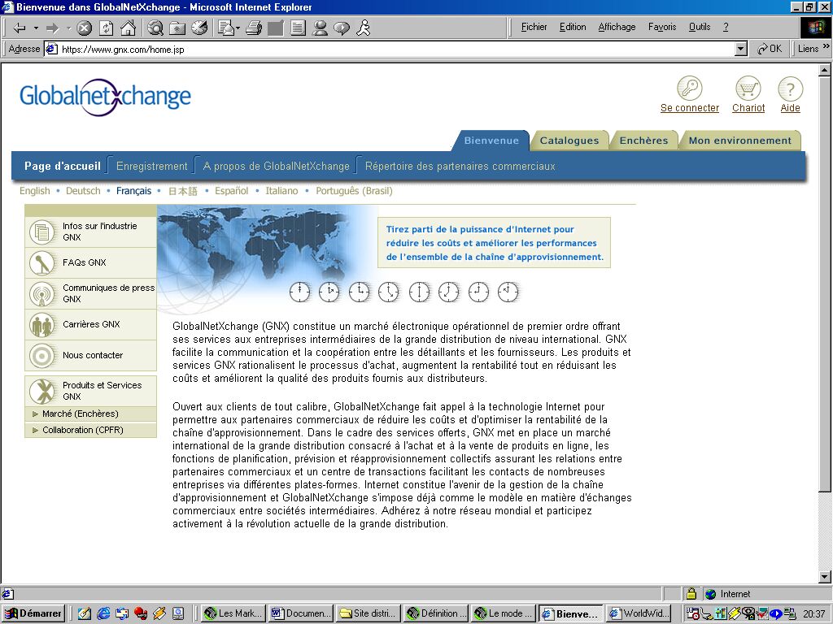Open FAQs GNX microphone icon
Viewport: 833px width, 624px height.
point(42,263)
